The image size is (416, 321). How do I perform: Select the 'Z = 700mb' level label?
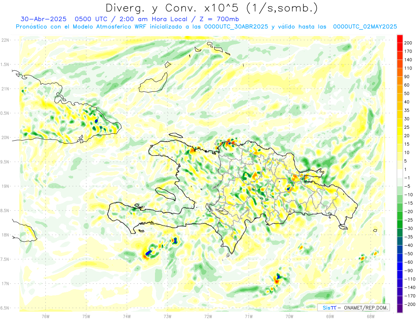click(x=220, y=19)
